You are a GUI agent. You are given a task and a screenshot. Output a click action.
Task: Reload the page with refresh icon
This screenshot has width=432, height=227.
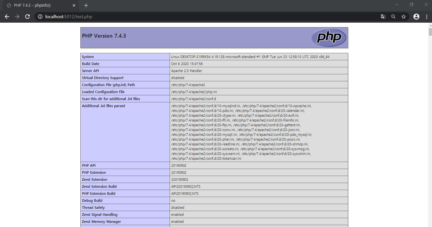click(x=27, y=17)
